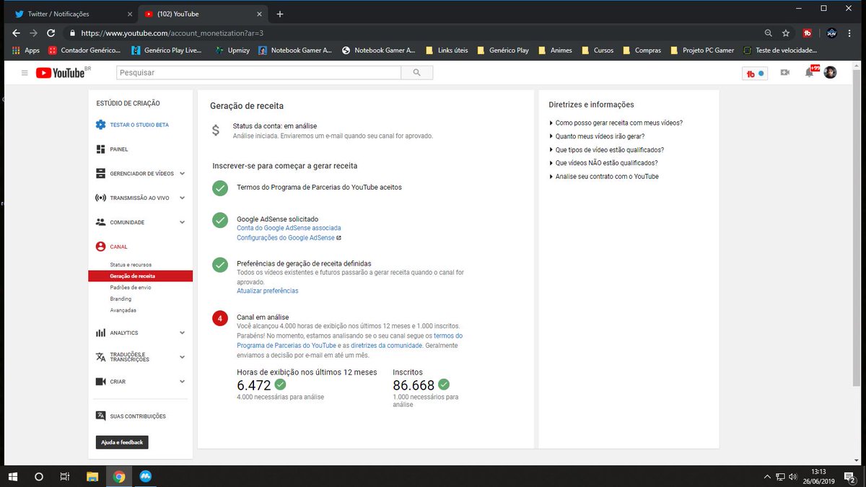Click Atualizar preferências link
The height and width of the screenshot is (487, 866).
click(267, 291)
